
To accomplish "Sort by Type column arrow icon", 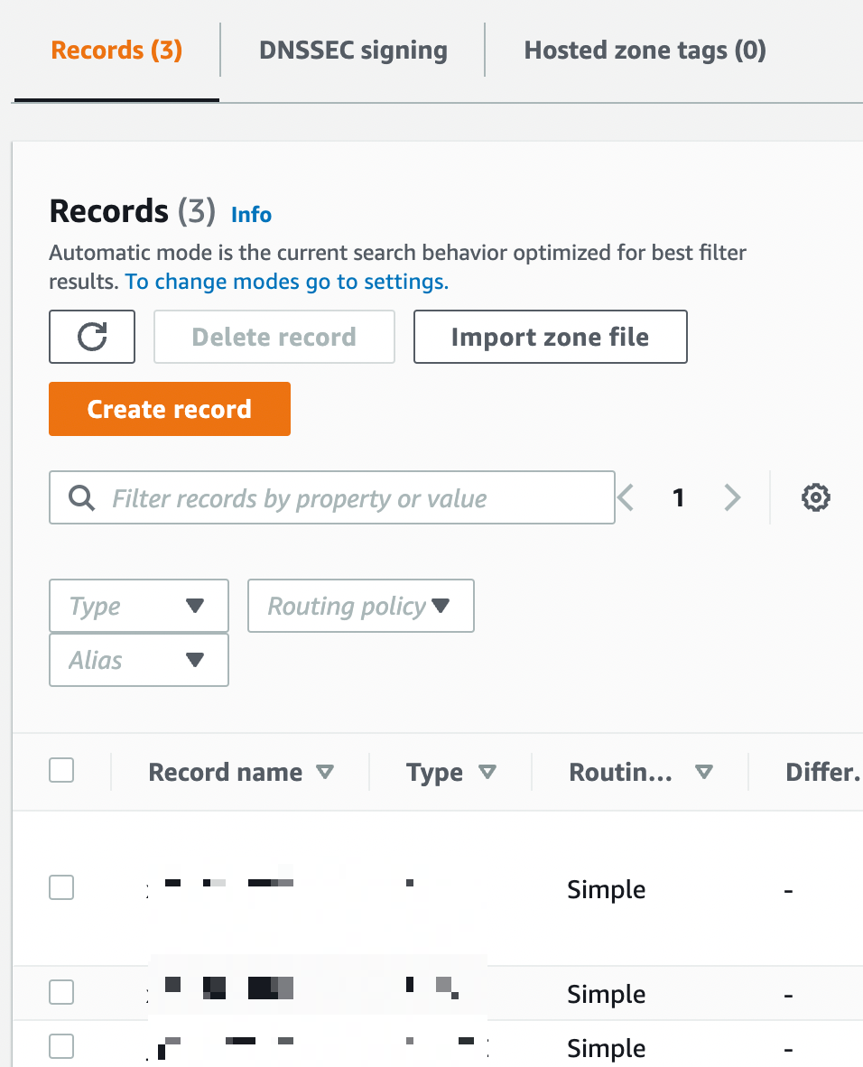I will tap(487, 772).
